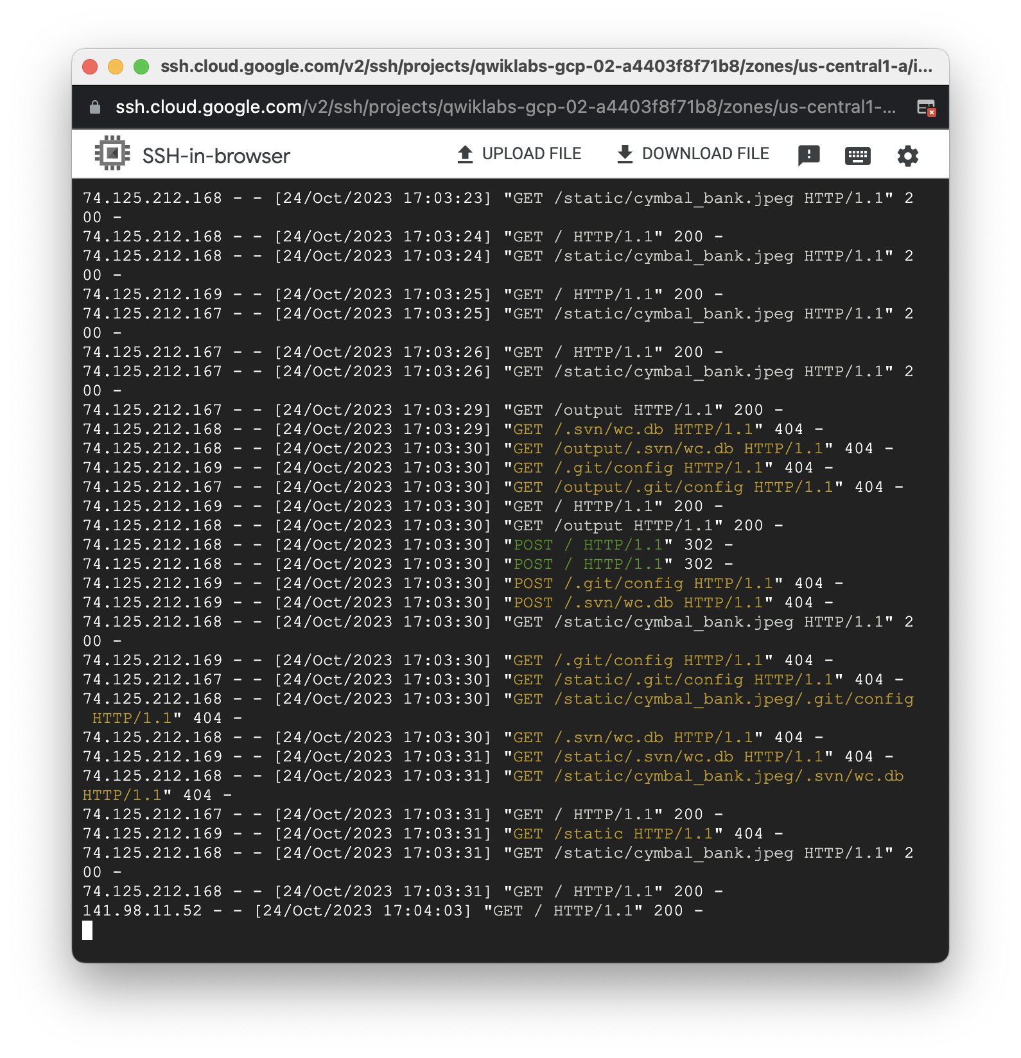Image resolution: width=1021 pixels, height=1058 pixels.
Task: Click the UPLOAD FILE button
Action: pyautogui.click(x=519, y=154)
